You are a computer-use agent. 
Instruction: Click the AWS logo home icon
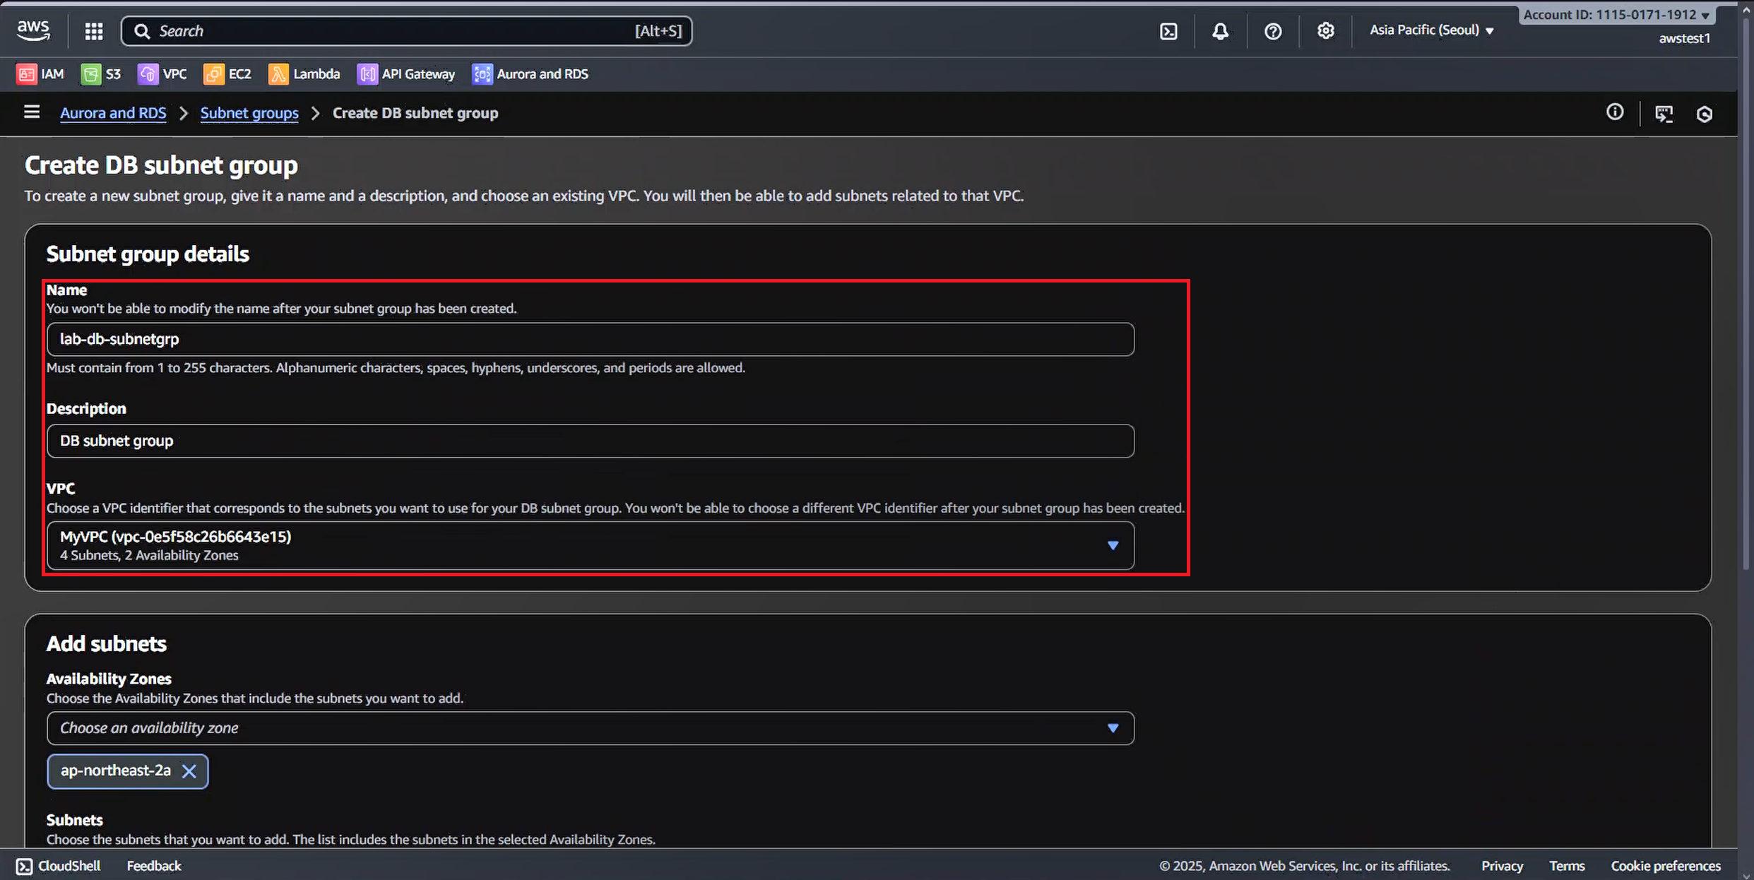[33, 30]
